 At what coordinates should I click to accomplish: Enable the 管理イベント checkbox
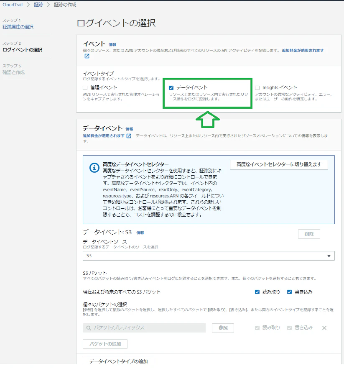pos(85,88)
